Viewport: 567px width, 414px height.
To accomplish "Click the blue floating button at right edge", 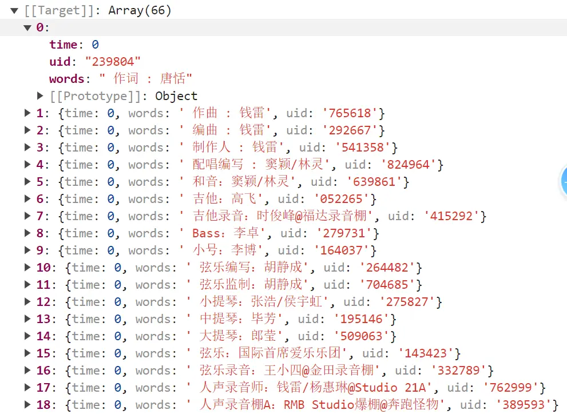I will pyautogui.click(x=564, y=181).
